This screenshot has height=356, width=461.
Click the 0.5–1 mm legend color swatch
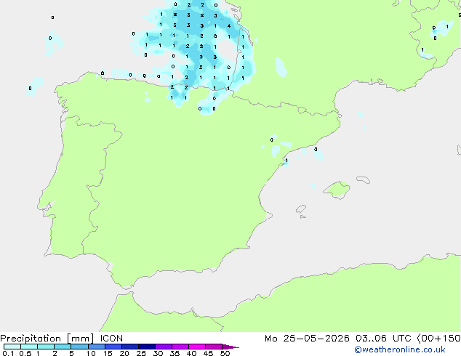(x=29, y=347)
